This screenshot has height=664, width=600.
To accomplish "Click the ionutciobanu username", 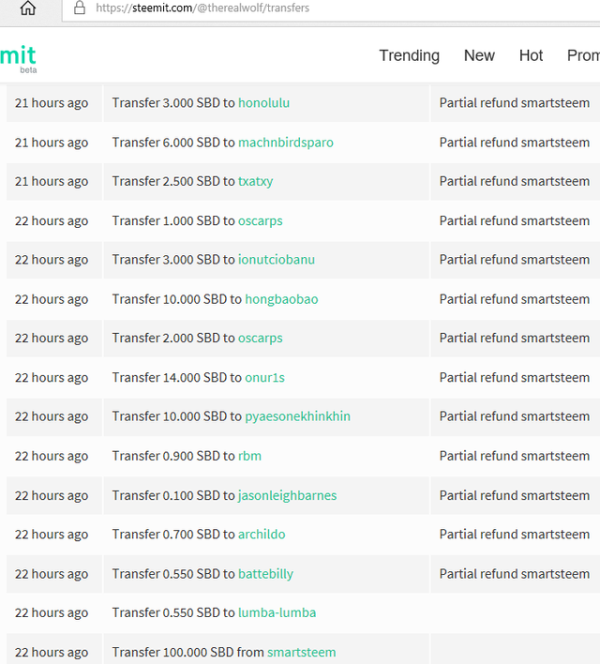I will pyautogui.click(x=277, y=260).
